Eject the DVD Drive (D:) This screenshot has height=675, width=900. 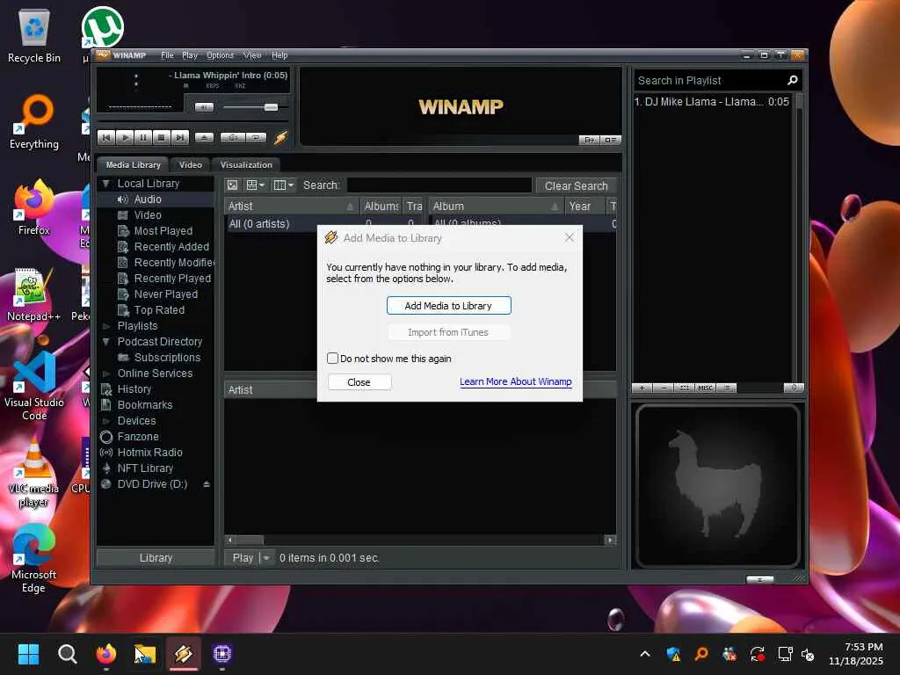coord(206,484)
